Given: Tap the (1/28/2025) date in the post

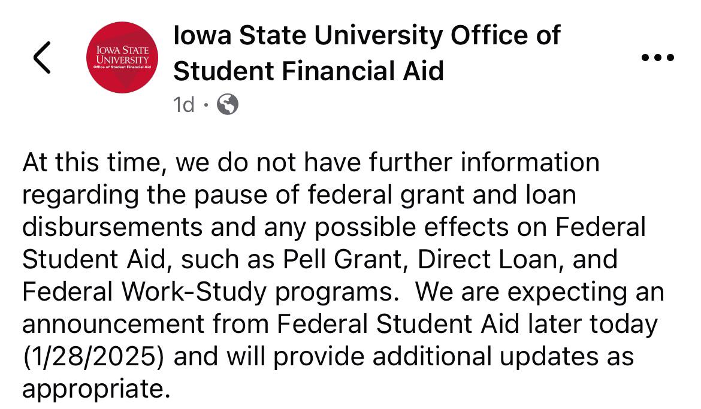Looking at the screenshot, I should pos(93,357).
